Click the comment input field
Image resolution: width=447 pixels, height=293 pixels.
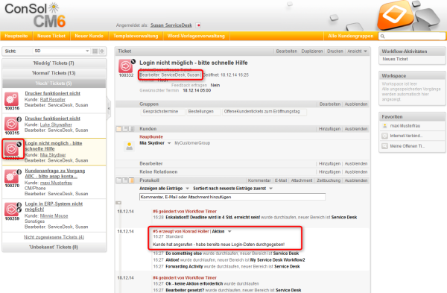coord(232,197)
